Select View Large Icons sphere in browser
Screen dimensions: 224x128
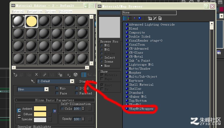tap(140, 18)
